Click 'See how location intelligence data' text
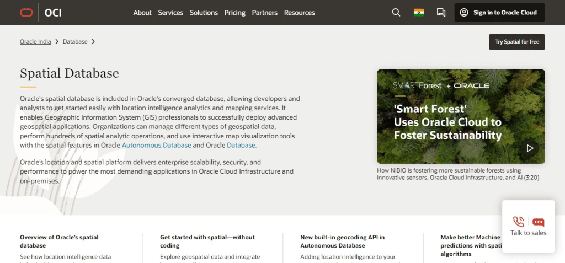Viewport: 565px width, 263px height. [65, 257]
